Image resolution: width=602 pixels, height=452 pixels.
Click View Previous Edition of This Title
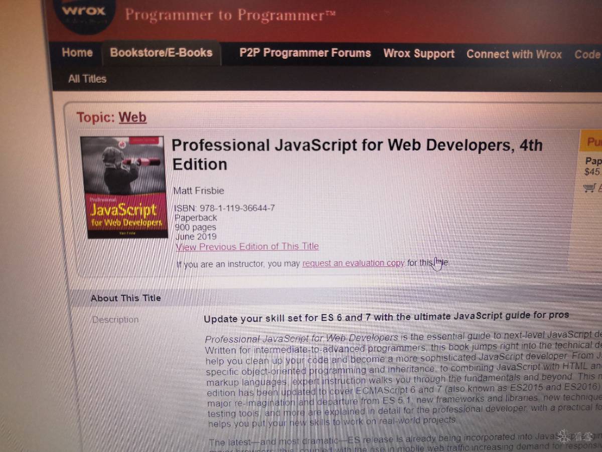coord(247,247)
